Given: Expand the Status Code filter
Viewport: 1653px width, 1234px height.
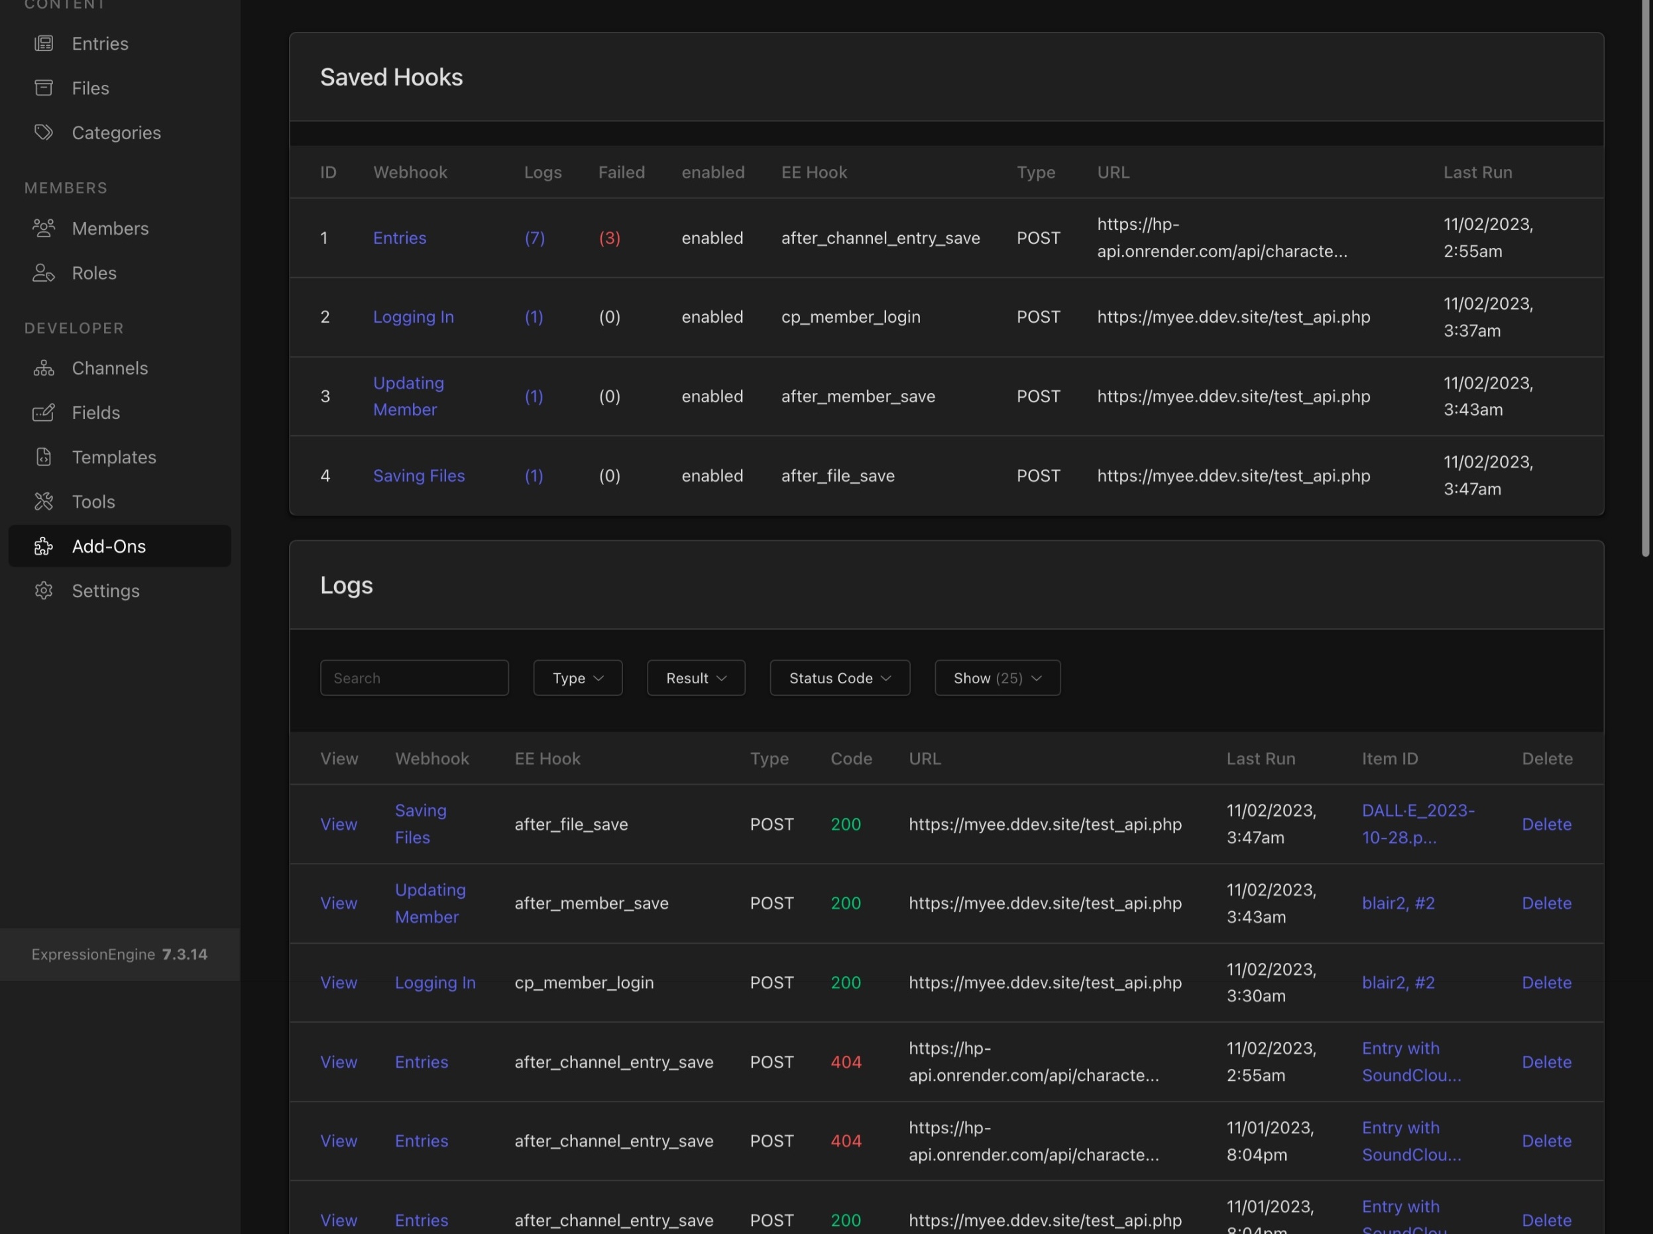Looking at the screenshot, I should point(840,677).
